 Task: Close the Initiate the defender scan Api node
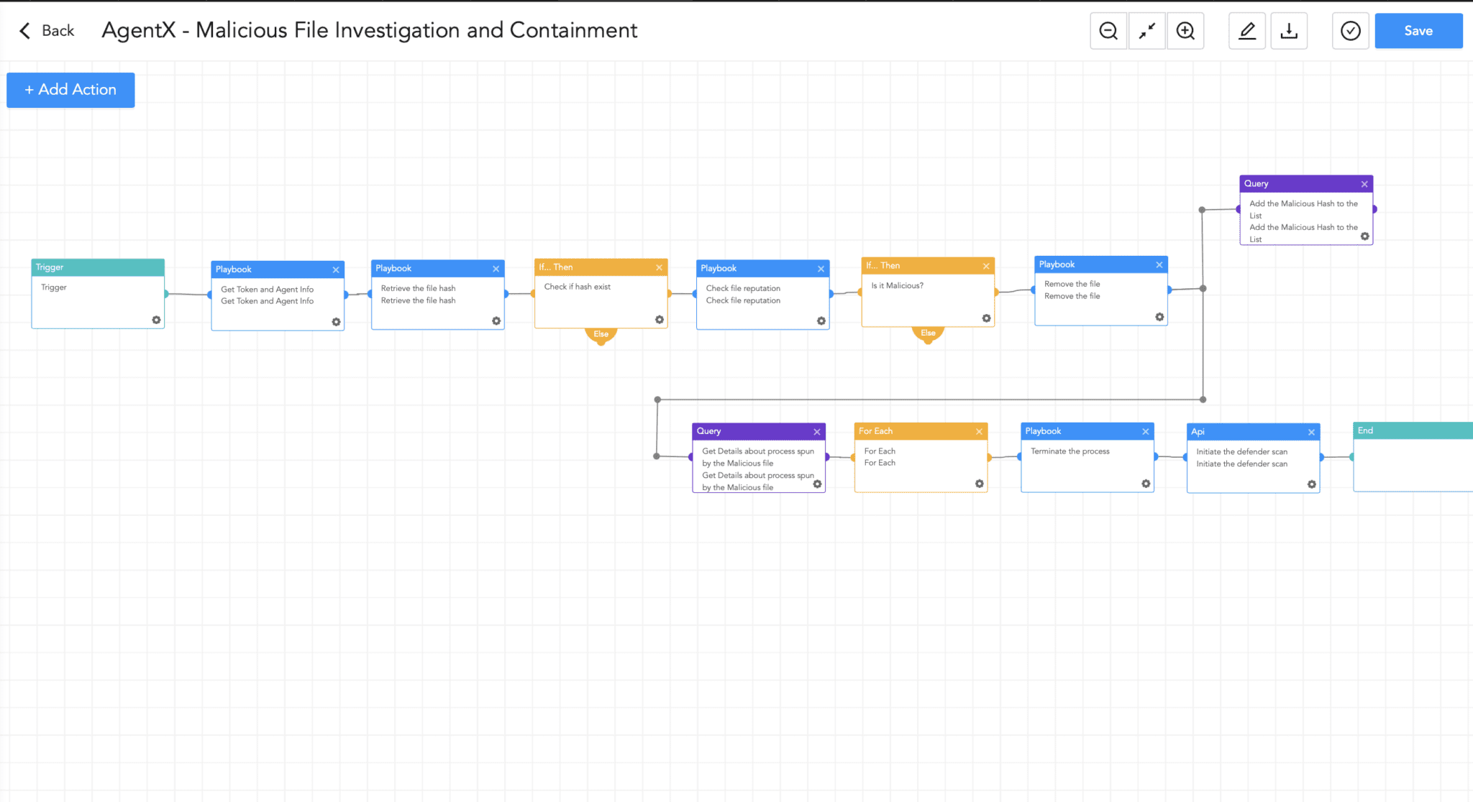click(1311, 432)
